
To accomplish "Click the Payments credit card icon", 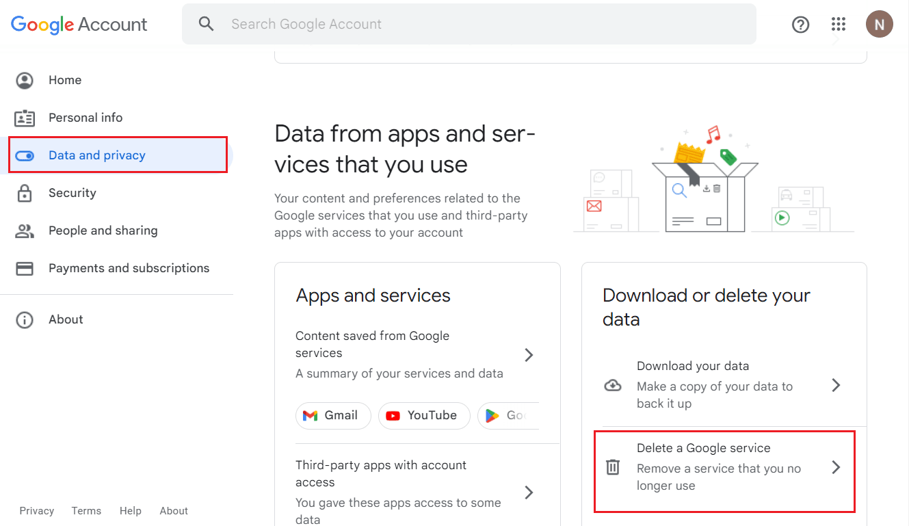I will click(25, 268).
